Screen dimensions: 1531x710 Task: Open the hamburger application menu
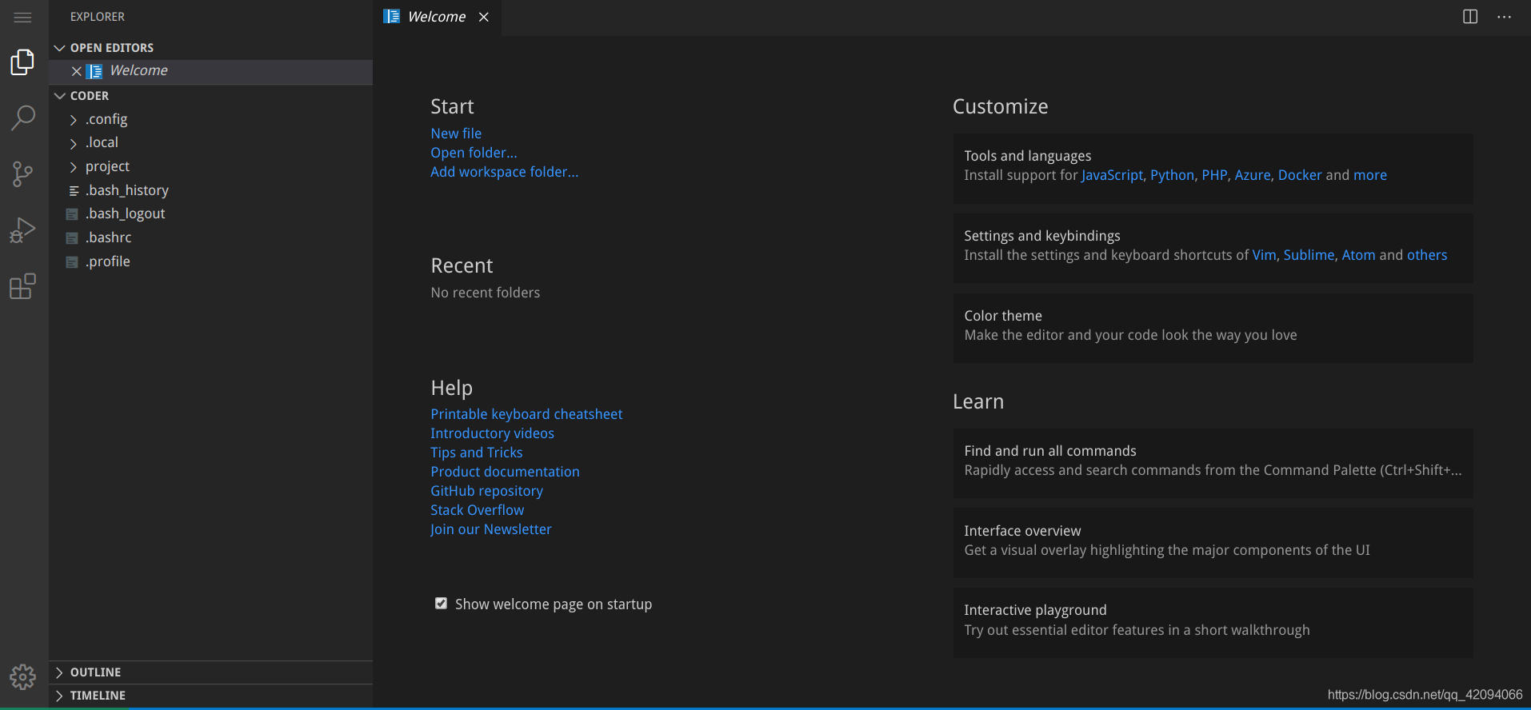tap(23, 17)
